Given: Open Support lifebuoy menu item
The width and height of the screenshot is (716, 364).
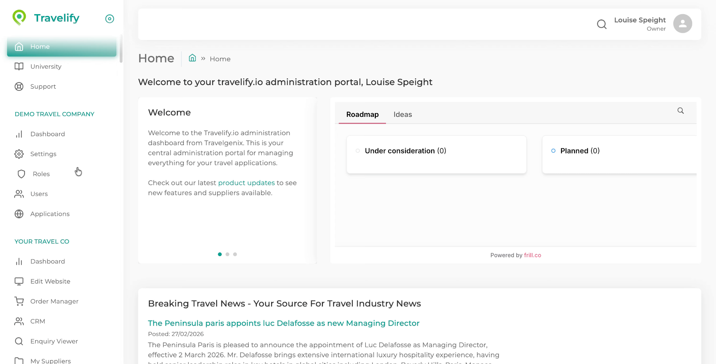Looking at the screenshot, I should click(43, 87).
